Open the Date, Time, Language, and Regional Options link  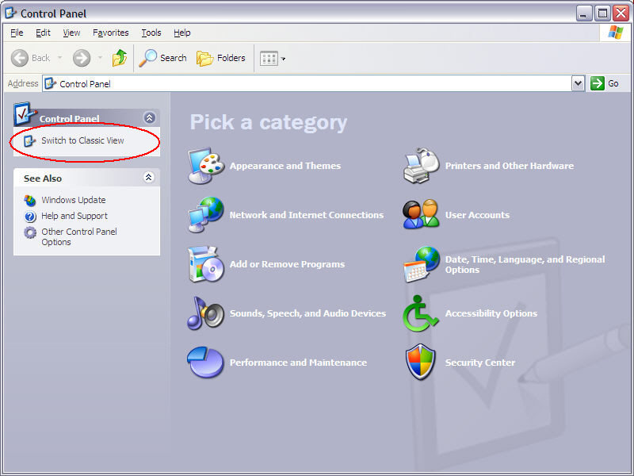pos(525,265)
